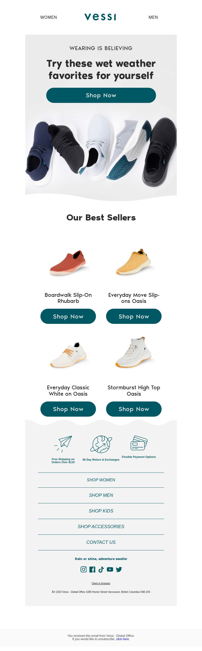Click the Vessi logo in header
This screenshot has height=651, width=202.
point(100,17)
